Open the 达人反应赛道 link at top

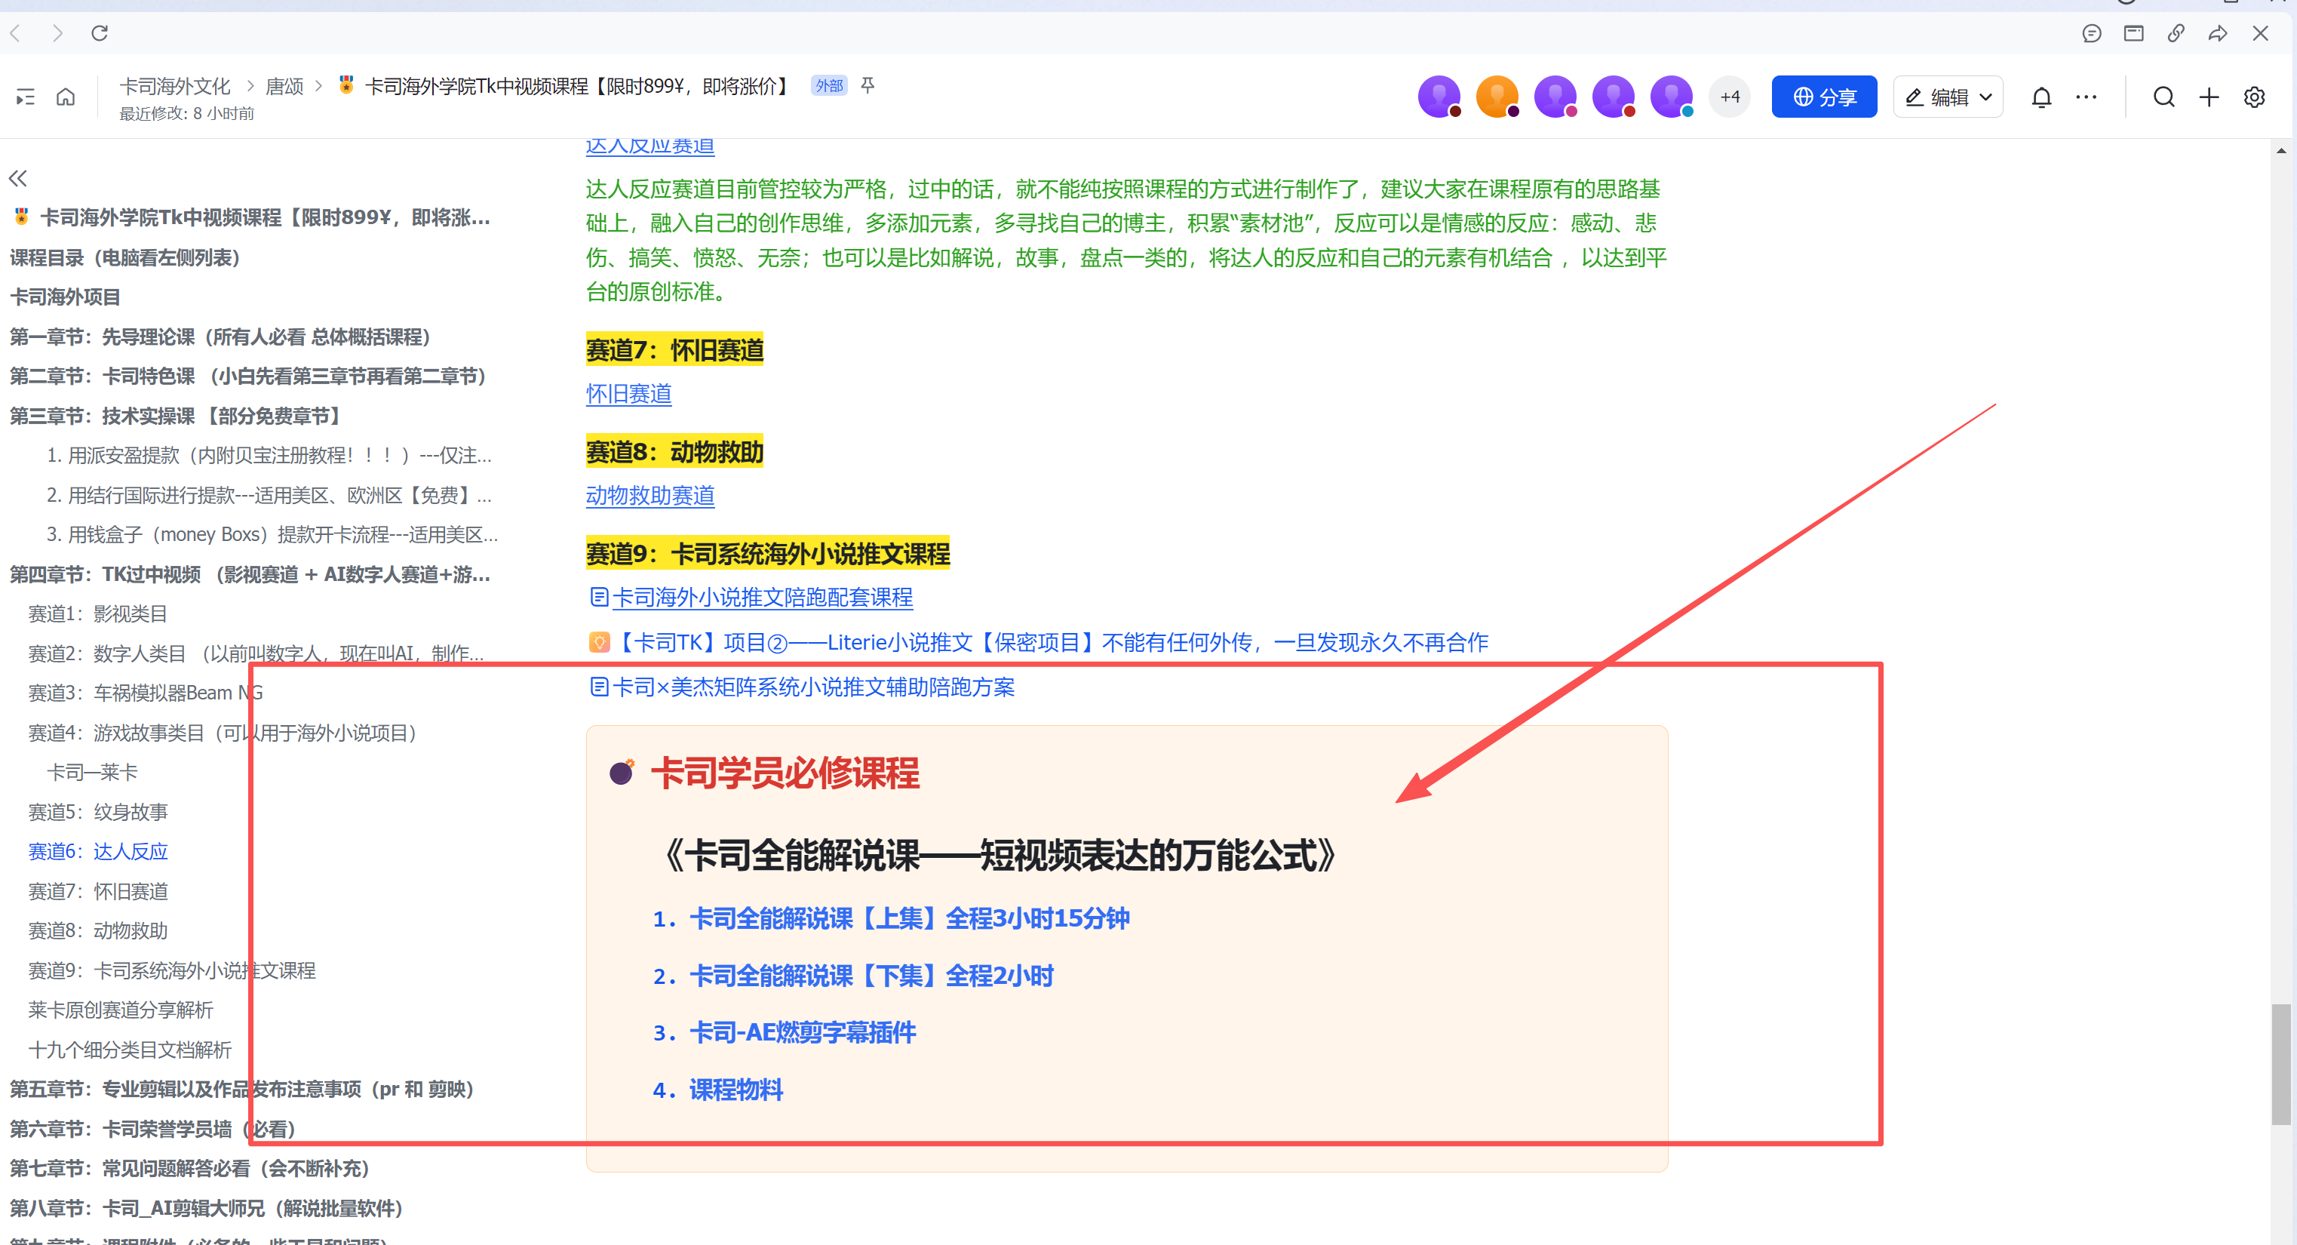pyautogui.click(x=650, y=146)
